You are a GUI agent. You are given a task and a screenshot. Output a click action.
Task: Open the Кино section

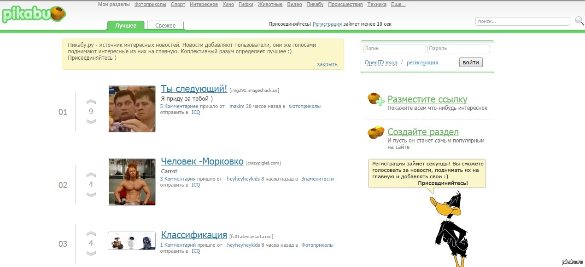point(228,4)
